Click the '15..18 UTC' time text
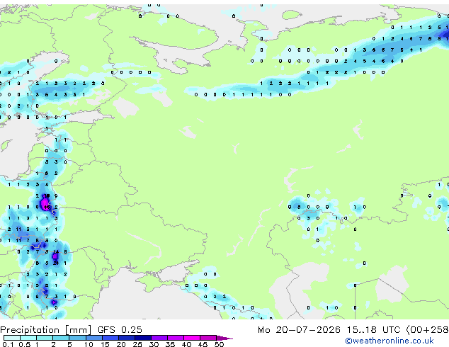The height and width of the screenshot is (347, 449). 373,330
